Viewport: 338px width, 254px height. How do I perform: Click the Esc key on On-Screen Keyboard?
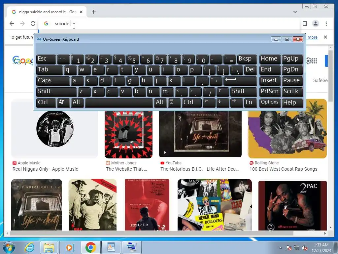(x=46, y=59)
